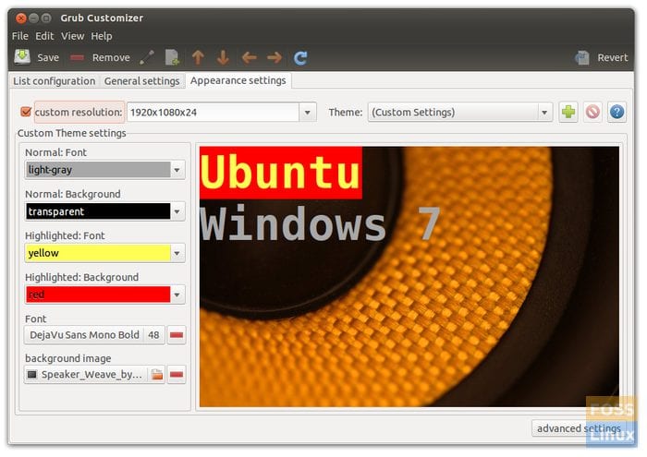Viewport: 647px width, 457px height.
Task: Click the Ubuntu preview entry
Action: pos(281,173)
